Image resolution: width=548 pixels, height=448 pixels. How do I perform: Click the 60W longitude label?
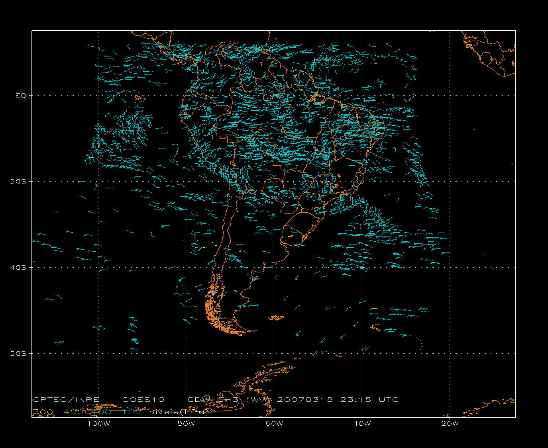point(274,423)
